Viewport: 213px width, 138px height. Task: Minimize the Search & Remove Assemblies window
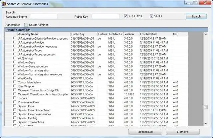(x=188, y=3)
